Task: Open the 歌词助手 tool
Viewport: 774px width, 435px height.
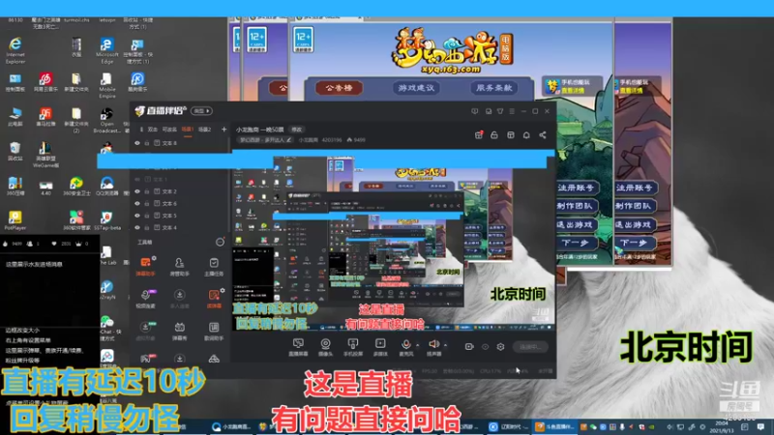Action: click(214, 331)
